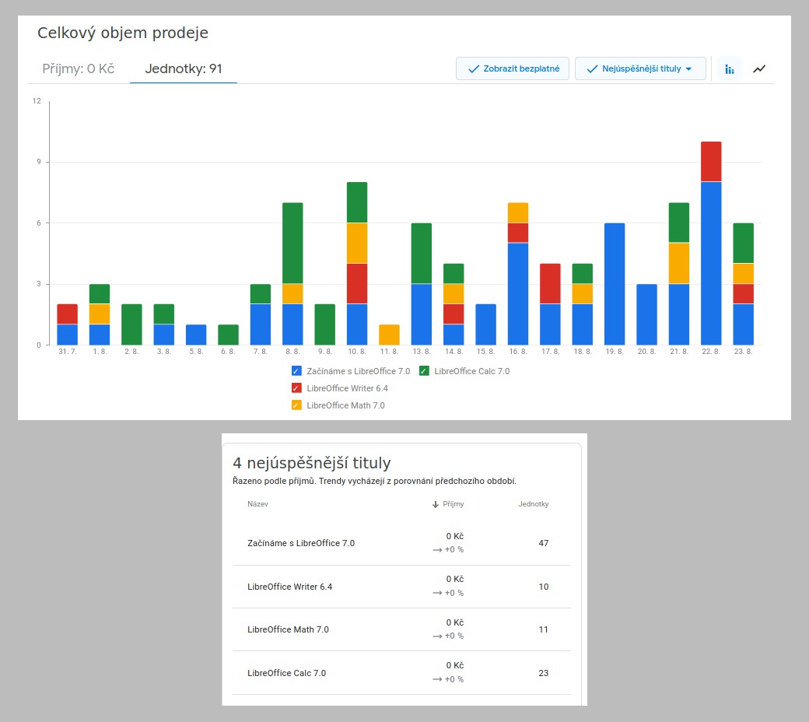
Task: Click the red segment of 22. 8. bar
Action: tap(711, 162)
